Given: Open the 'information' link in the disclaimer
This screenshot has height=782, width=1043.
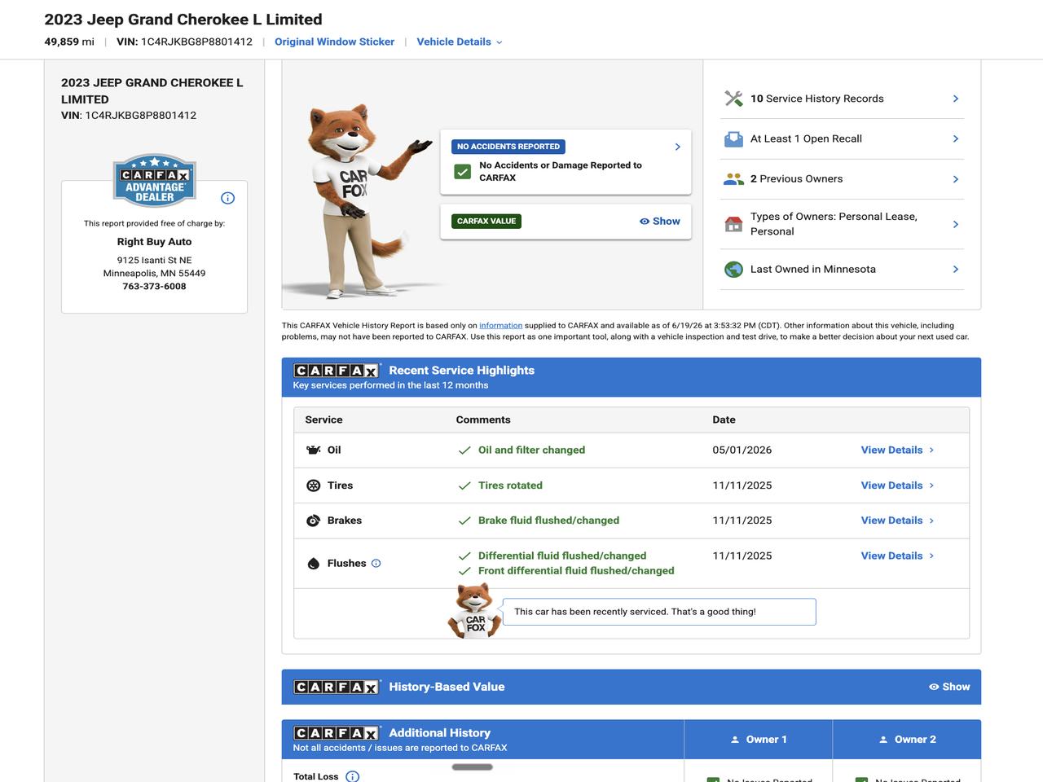Looking at the screenshot, I should (500, 326).
